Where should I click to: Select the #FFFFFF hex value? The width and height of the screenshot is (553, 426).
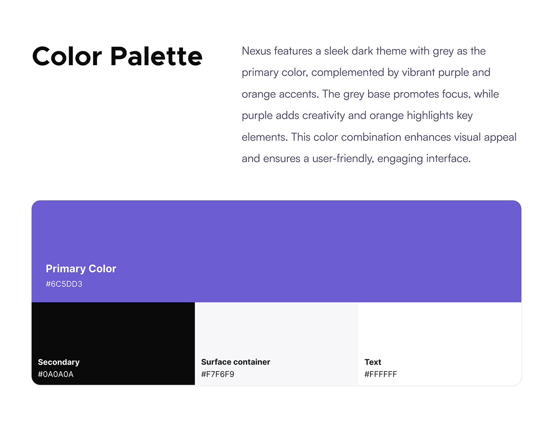tap(380, 374)
